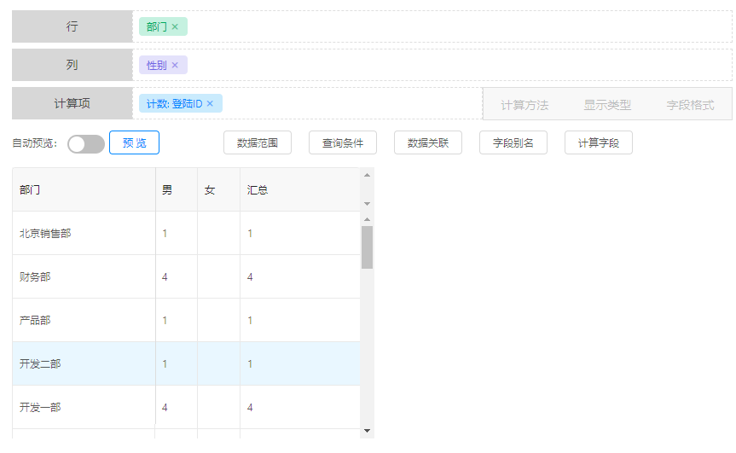This screenshot has width=736, height=453.
Task: Click the 数据关联 button
Action: [427, 142]
